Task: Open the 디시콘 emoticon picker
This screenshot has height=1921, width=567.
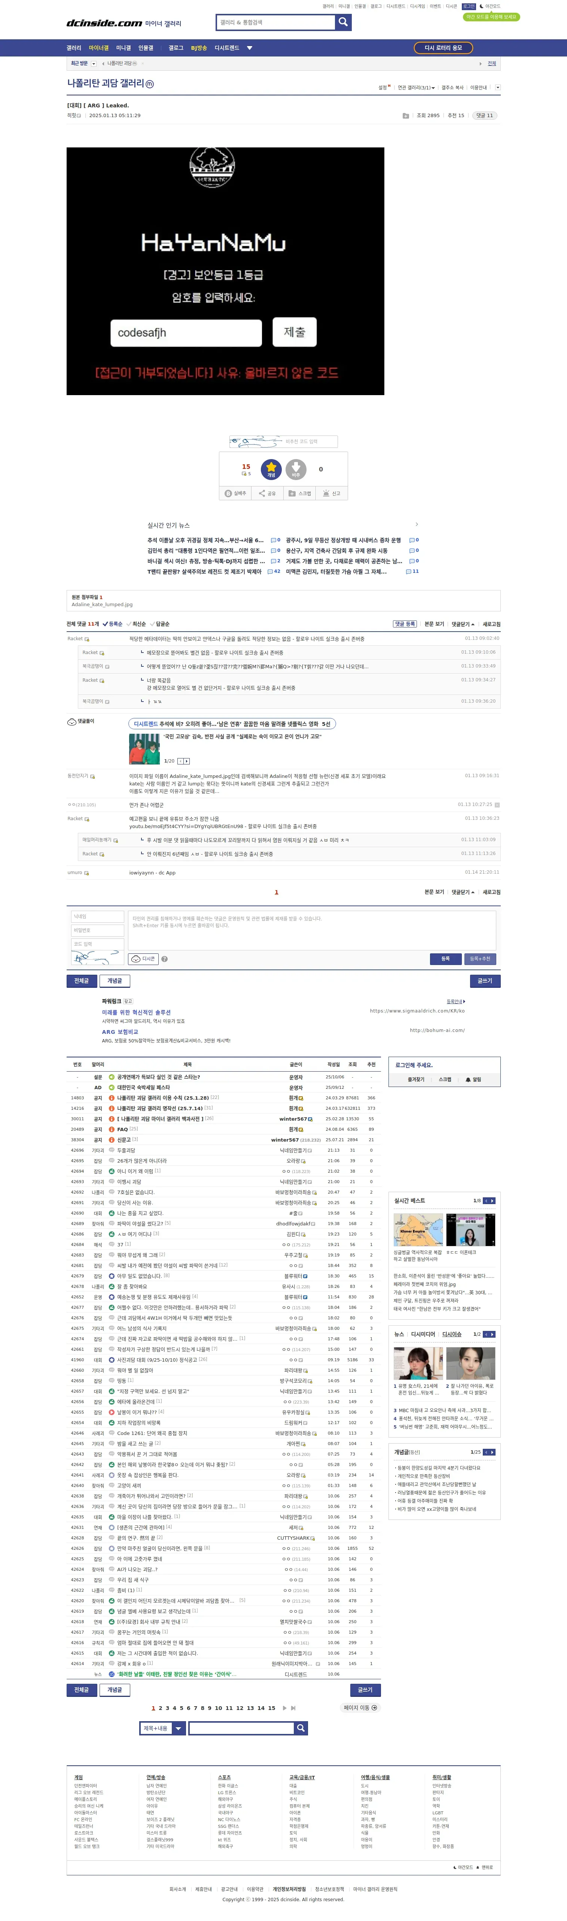Action: [143, 959]
